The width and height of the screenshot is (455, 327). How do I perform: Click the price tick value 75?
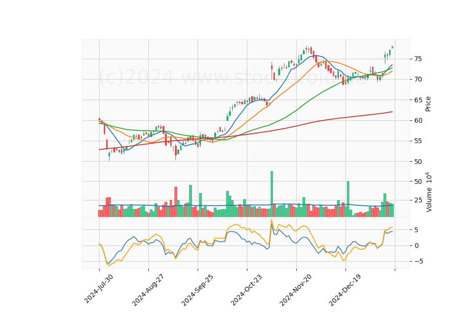coord(418,59)
